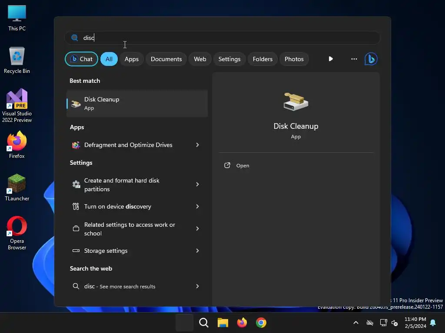
Task: Expand disc web search results chevron
Action: pyautogui.click(x=198, y=286)
